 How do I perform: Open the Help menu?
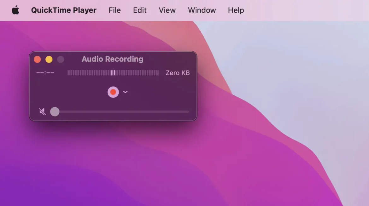[x=236, y=10]
